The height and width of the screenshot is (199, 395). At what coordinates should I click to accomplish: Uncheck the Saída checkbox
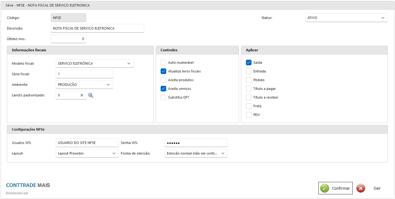click(249, 62)
